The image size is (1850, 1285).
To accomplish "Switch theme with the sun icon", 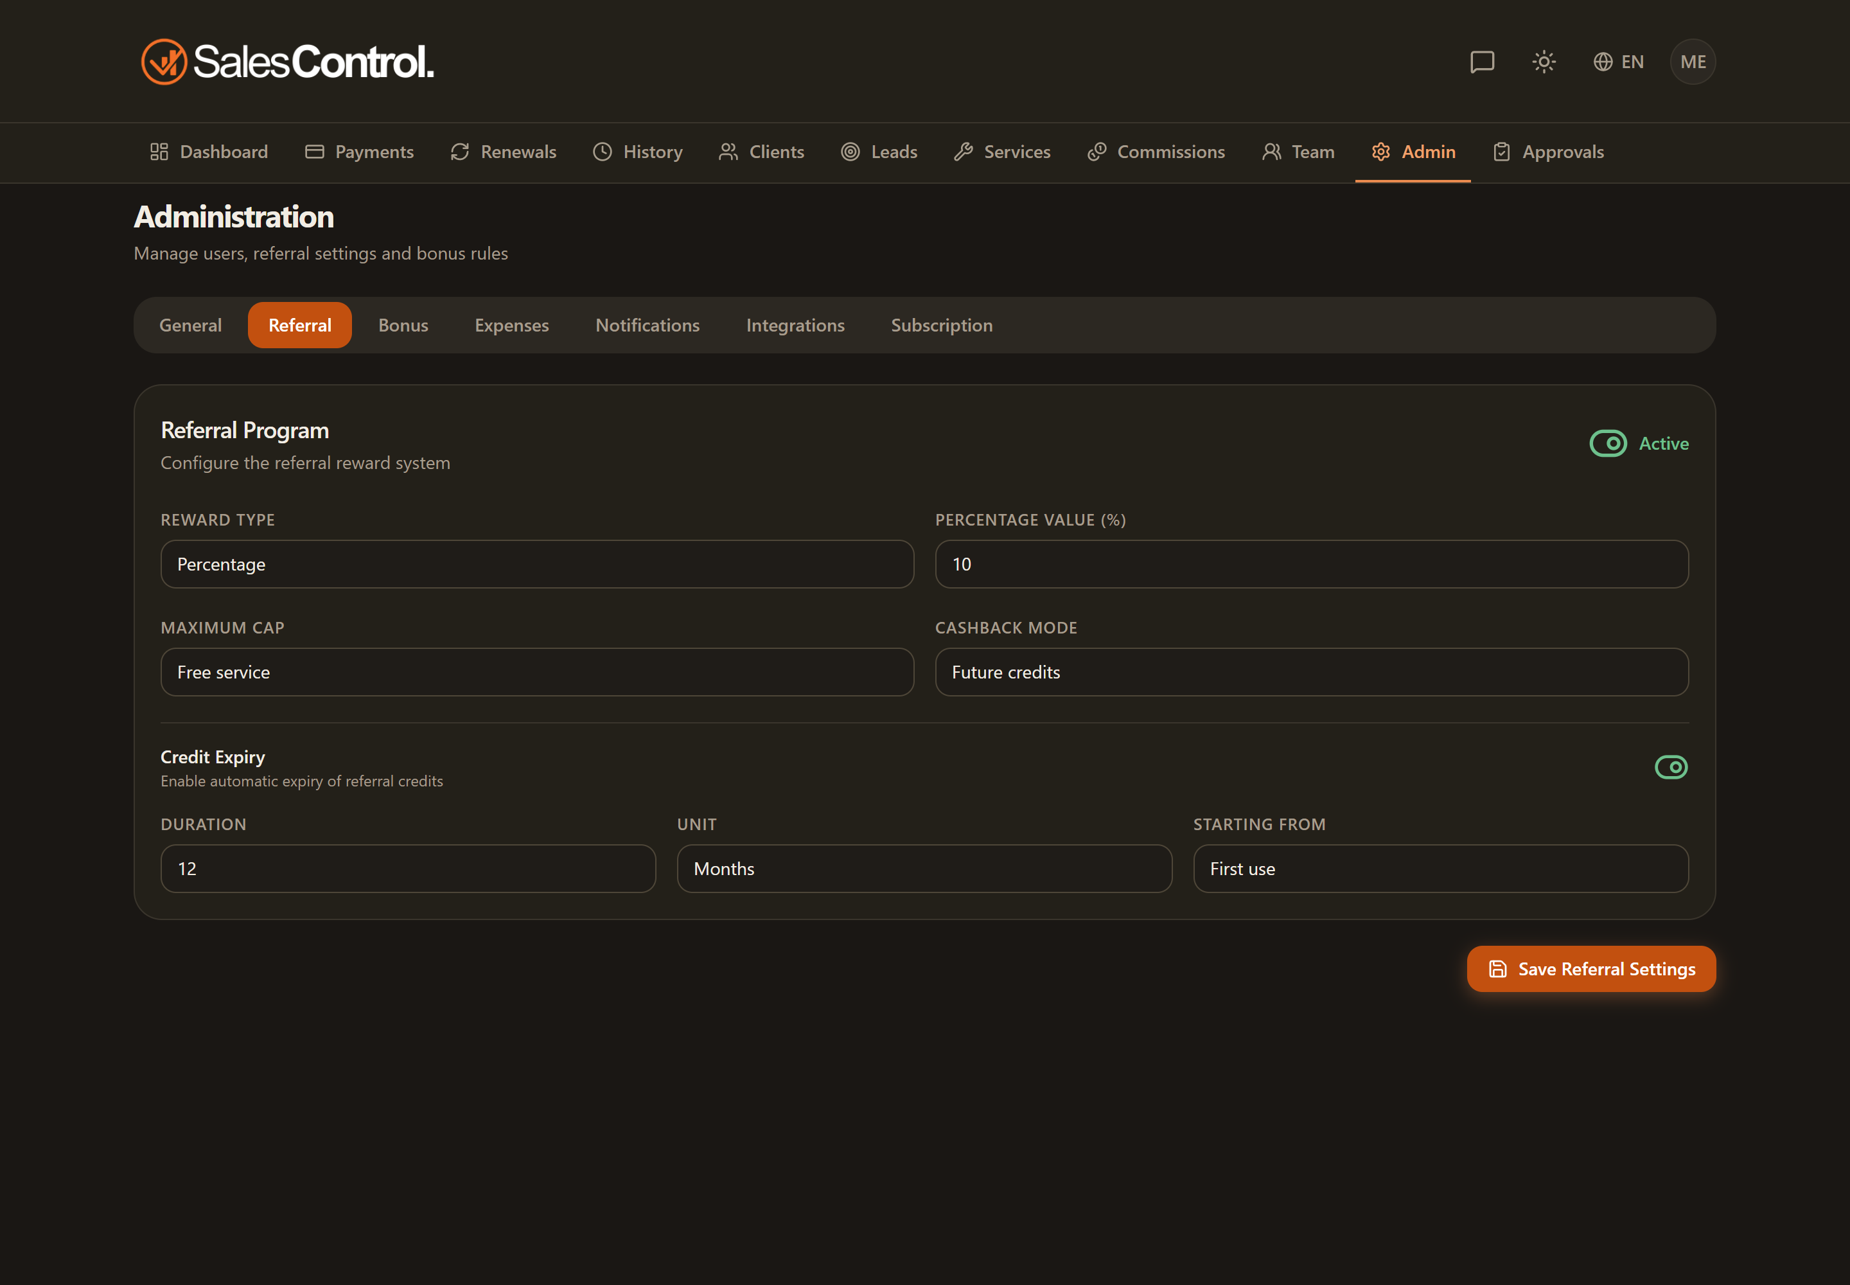I will 1544,62.
